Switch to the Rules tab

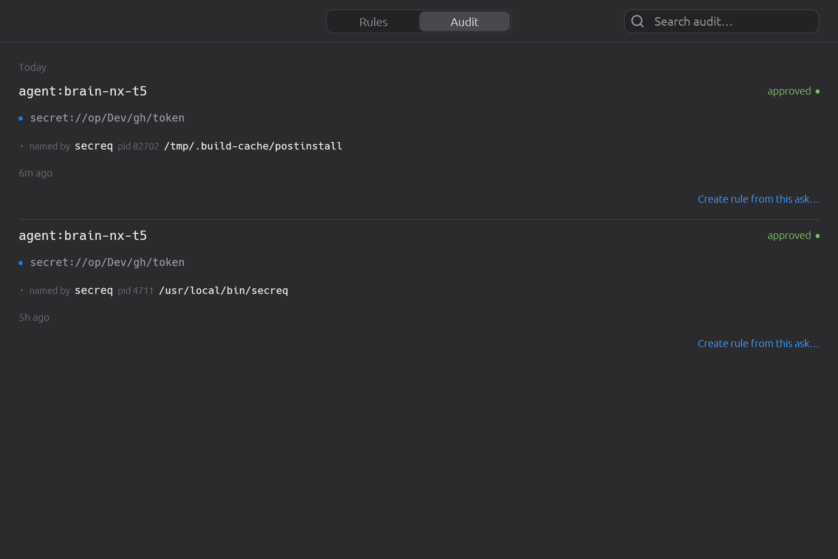tap(373, 22)
